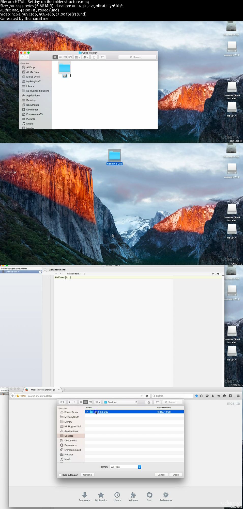Open the Desktop location popup in file dialog
This screenshot has height=509, width=243.
(x=121, y=402)
